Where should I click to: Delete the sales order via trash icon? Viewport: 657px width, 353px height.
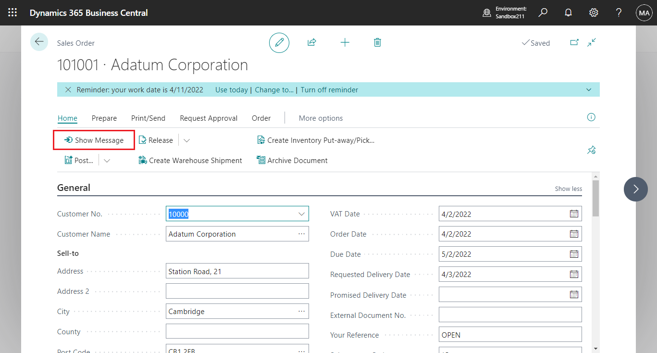(377, 43)
